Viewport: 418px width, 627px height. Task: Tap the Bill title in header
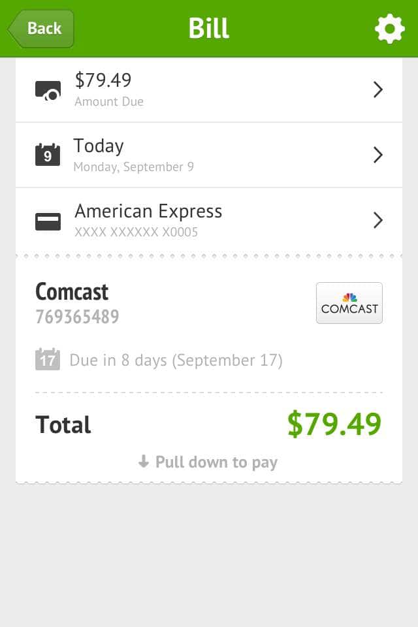pos(209,29)
